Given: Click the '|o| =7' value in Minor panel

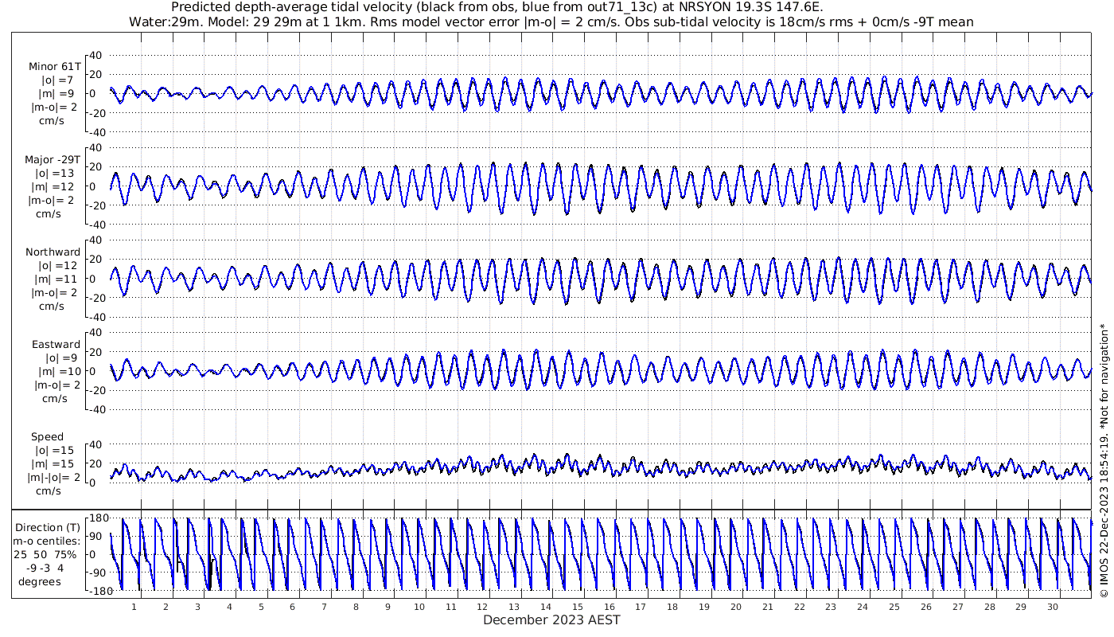Looking at the screenshot, I should (x=57, y=80).
